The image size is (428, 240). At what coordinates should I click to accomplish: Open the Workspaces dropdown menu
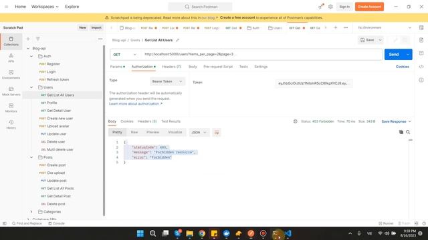click(x=45, y=7)
